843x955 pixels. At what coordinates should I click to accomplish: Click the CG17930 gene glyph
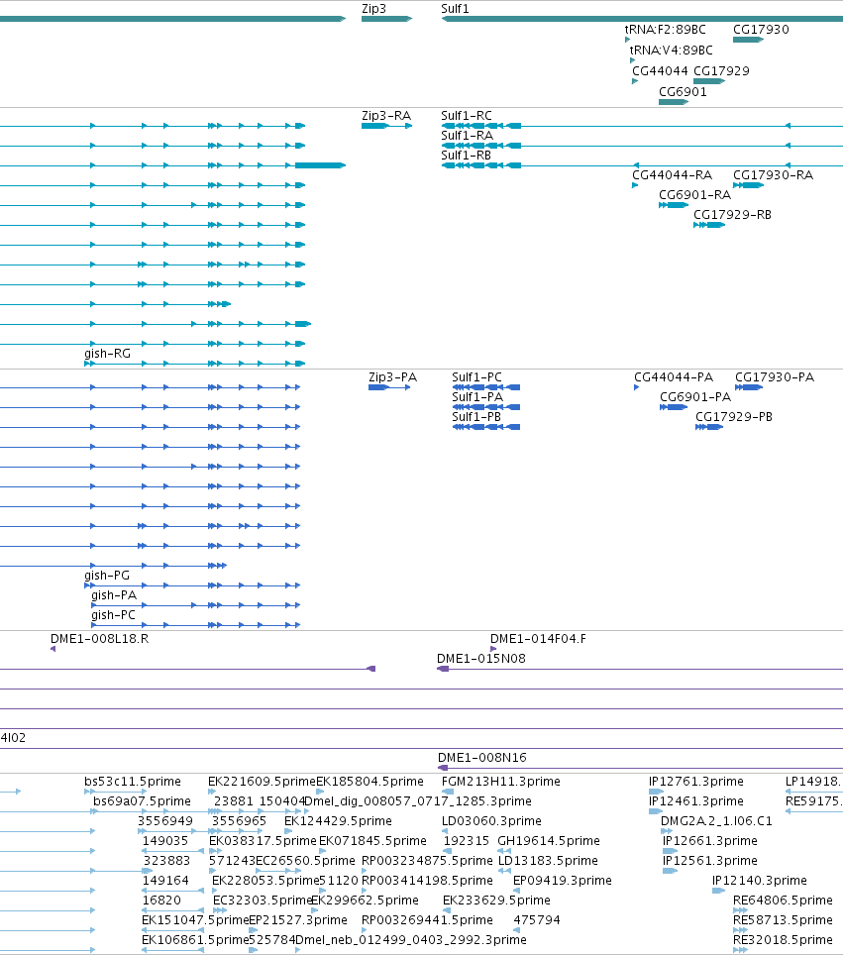point(748,40)
